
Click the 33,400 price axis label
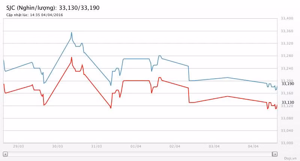click(288, 18)
